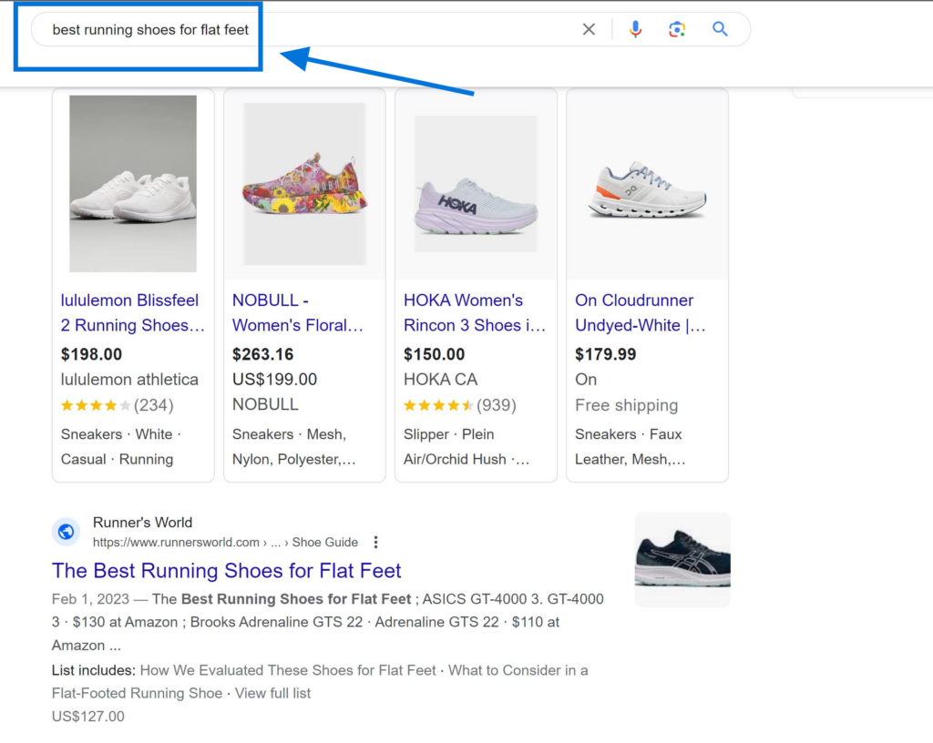This screenshot has width=933, height=743.
Task: Click the On Cloudrunner shoe thumbnail
Action: 647,183
